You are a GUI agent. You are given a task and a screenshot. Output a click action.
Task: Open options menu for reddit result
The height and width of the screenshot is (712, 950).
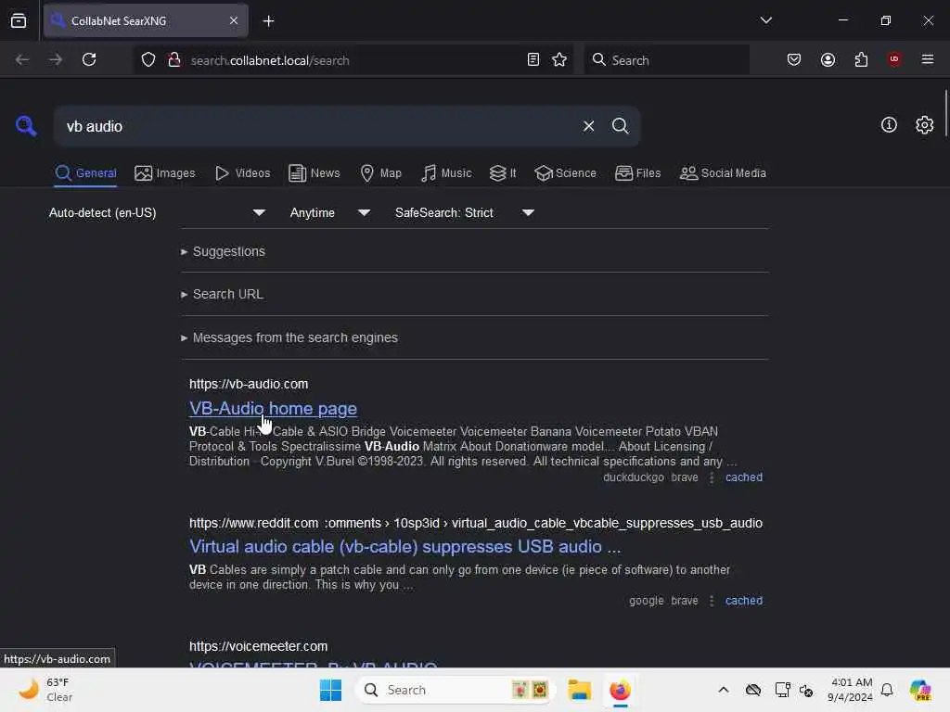[x=712, y=601]
